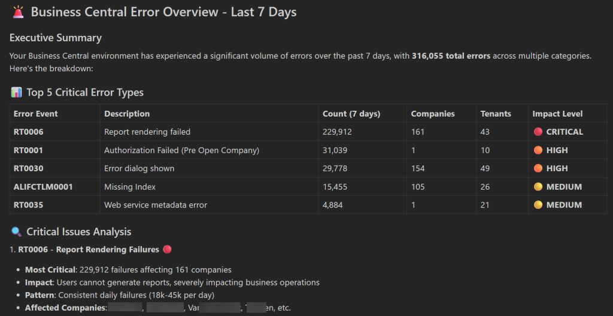Click the red siren icon beside the title
The width and height of the screenshot is (613, 316).
pos(19,12)
